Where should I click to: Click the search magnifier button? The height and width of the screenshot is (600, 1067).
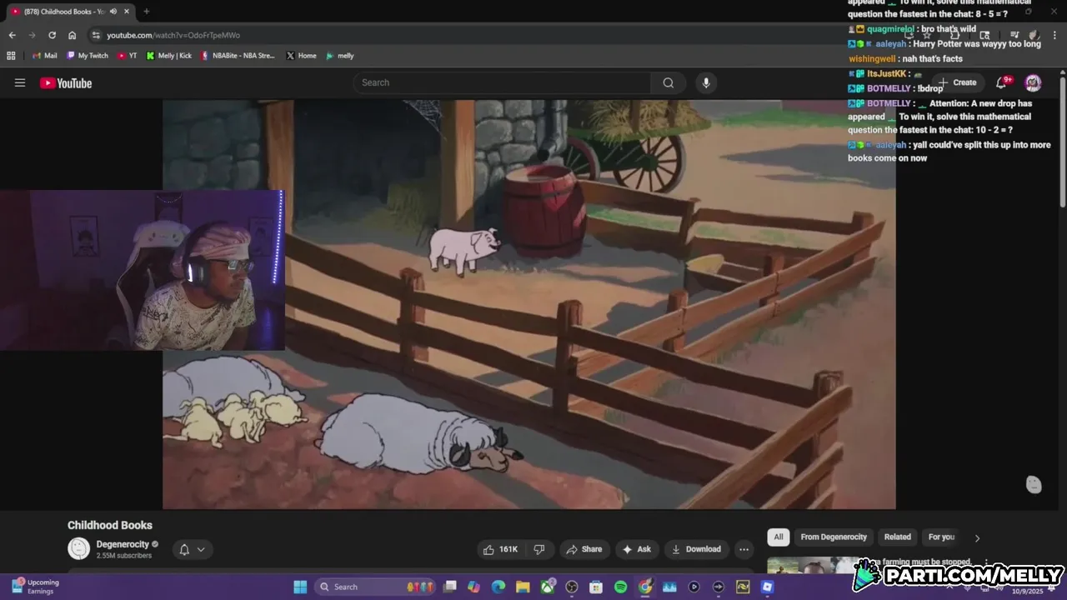click(668, 82)
